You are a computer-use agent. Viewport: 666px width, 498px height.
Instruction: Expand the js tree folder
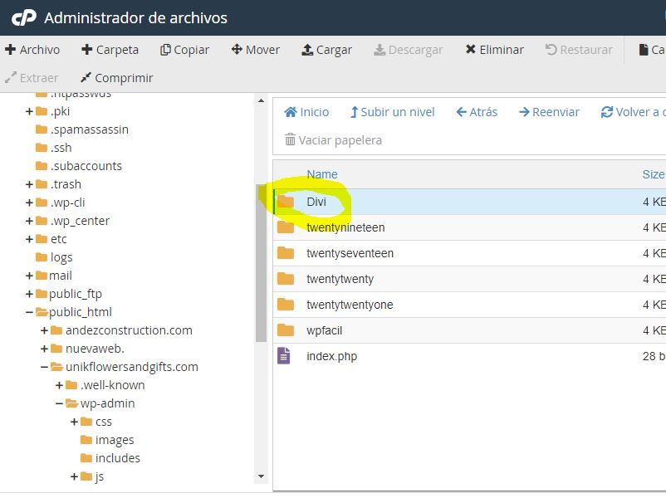pyautogui.click(x=74, y=476)
